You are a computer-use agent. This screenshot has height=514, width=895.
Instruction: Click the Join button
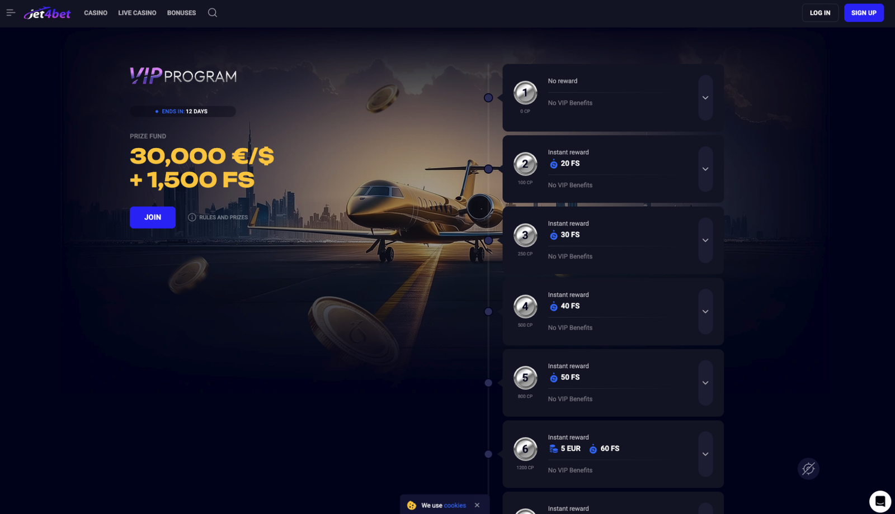tap(153, 217)
